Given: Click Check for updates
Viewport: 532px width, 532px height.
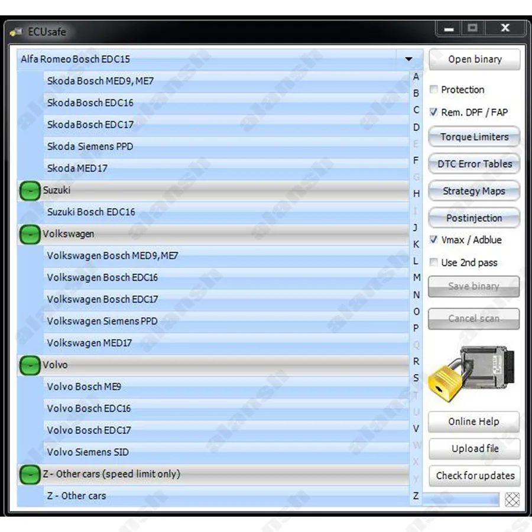Looking at the screenshot, I should click(x=474, y=476).
